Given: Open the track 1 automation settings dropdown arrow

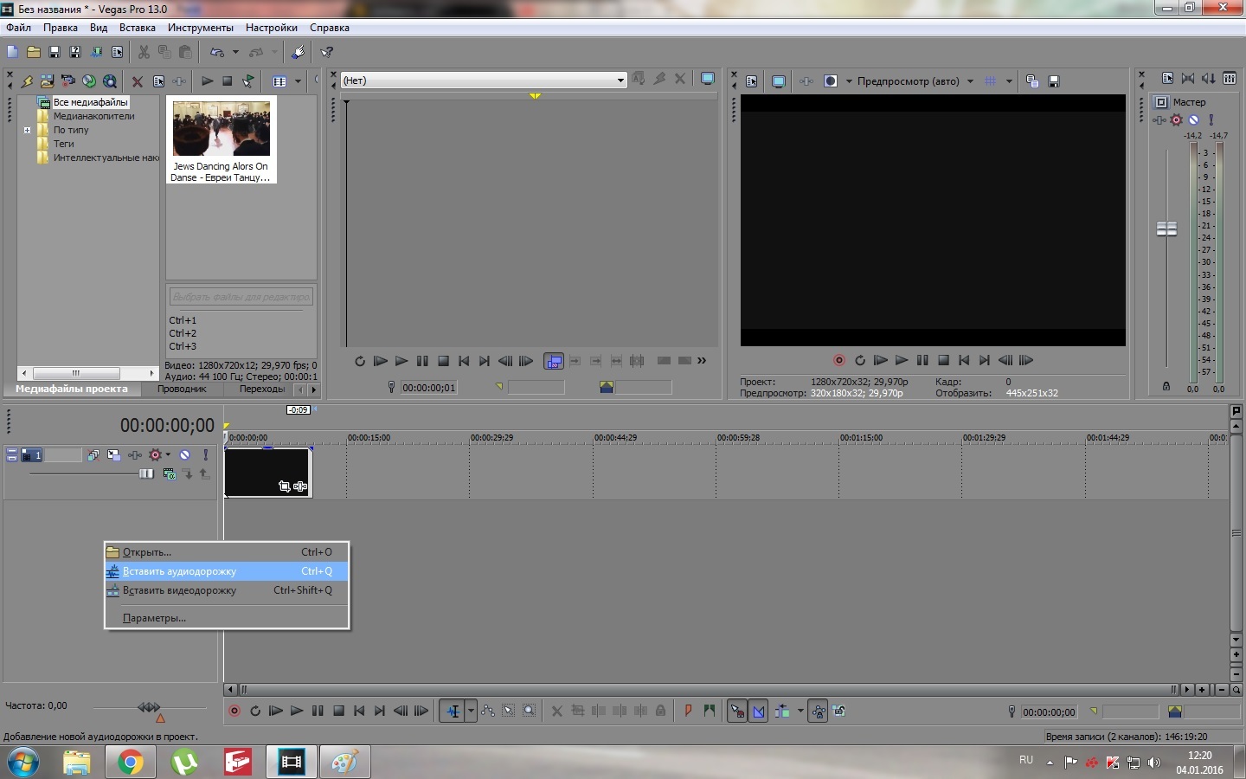Looking at the screenshot, I should coord(168,454).
